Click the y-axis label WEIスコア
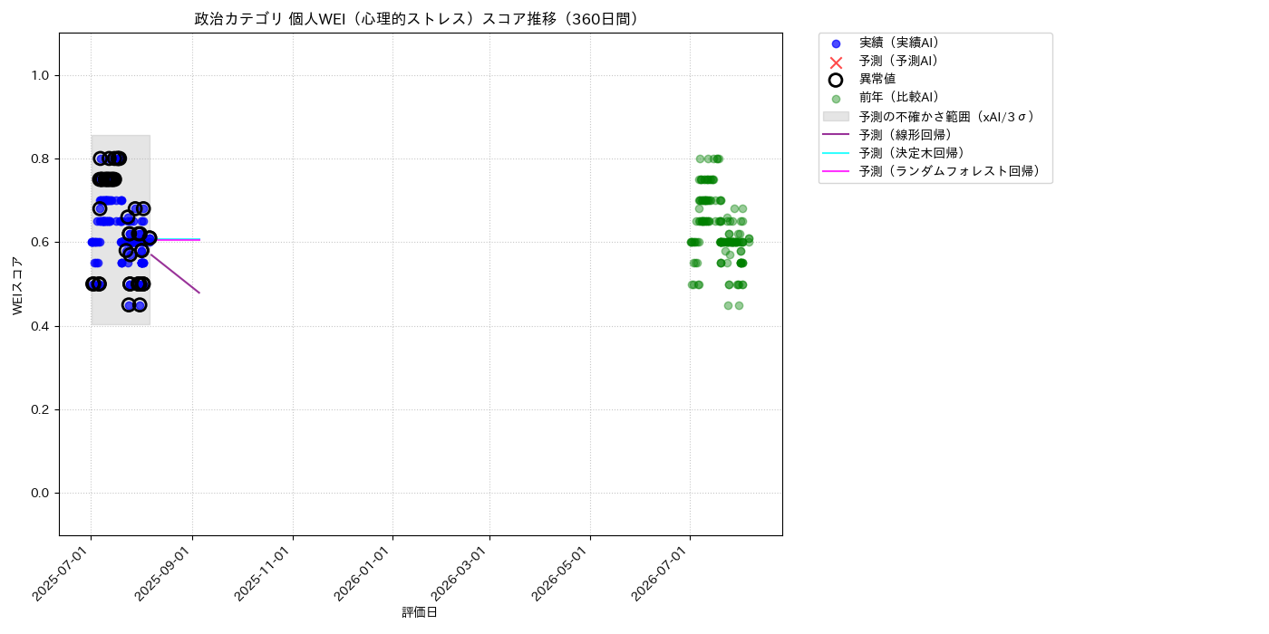Image resolution: width=1269 pixels, height=634 pixels. (18, 284)
